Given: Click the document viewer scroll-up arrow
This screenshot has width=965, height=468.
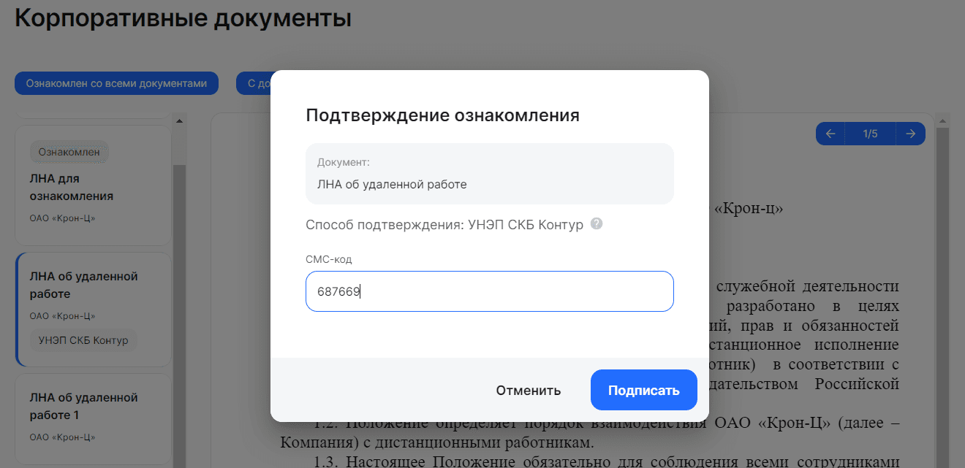Looking at the screenshot, I should tap(943, 120).
